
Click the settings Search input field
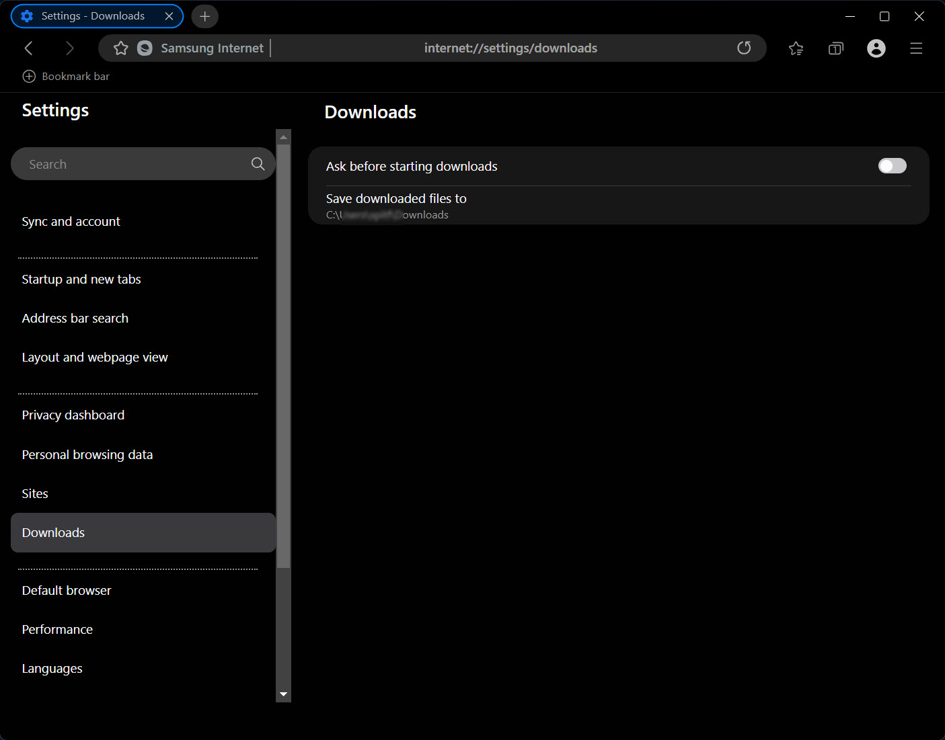[x=135, y=164]
